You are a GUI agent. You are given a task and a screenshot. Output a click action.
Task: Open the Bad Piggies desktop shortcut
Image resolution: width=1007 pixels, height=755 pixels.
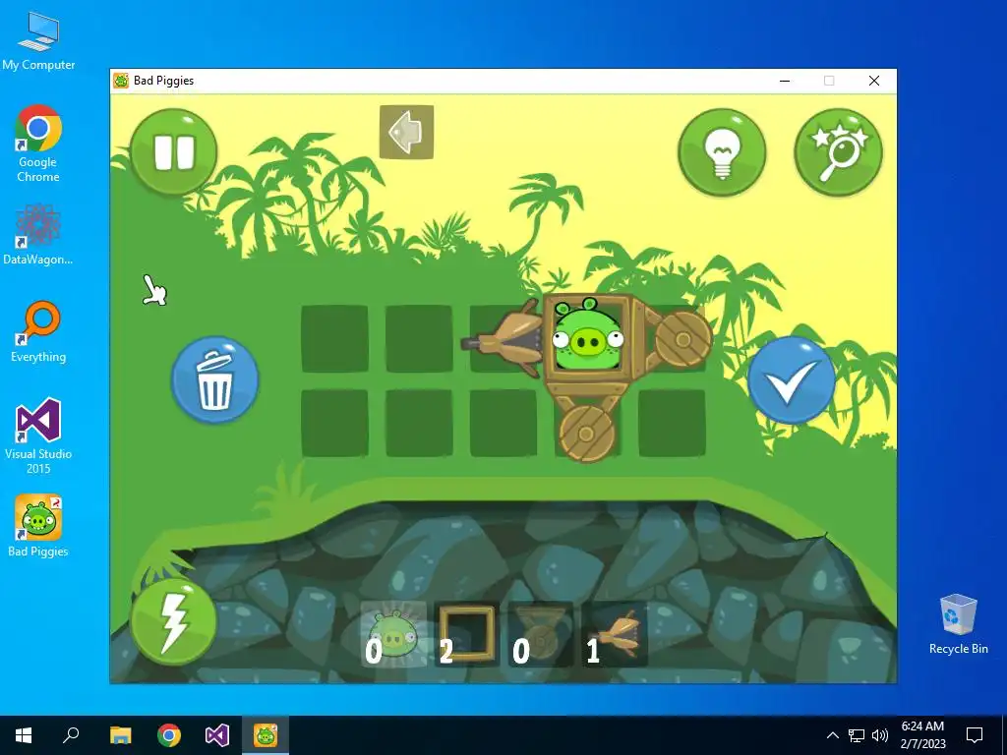38,526
